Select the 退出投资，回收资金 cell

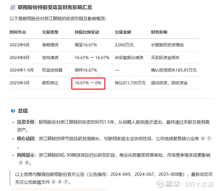pyautogui.click(x=169, y=83)
